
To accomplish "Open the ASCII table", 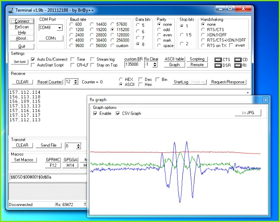I will click(174, 59).
